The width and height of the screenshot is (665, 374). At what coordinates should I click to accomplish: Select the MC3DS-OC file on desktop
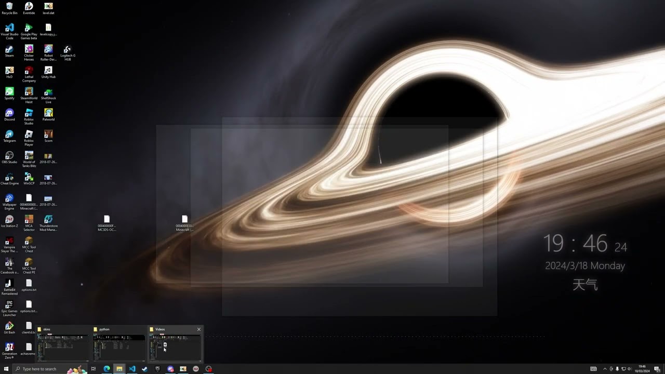107,223
